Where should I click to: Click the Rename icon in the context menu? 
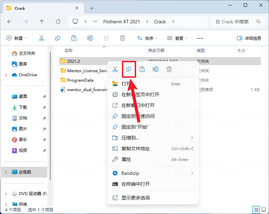pos(156,69)
